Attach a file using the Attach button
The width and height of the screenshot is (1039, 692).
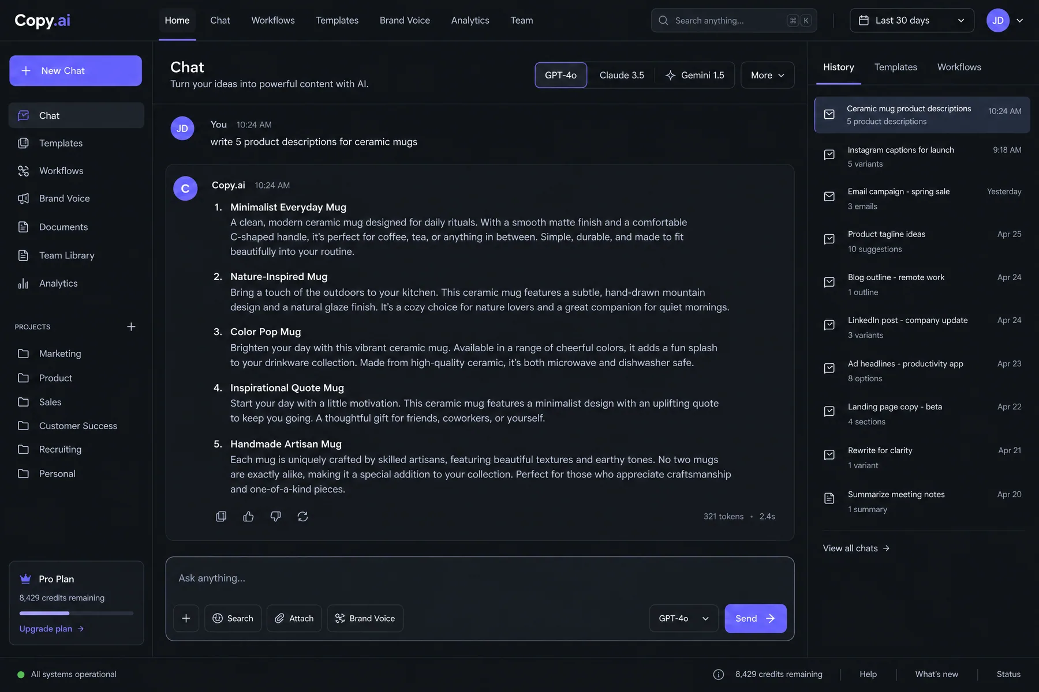(x=294, y=618)
